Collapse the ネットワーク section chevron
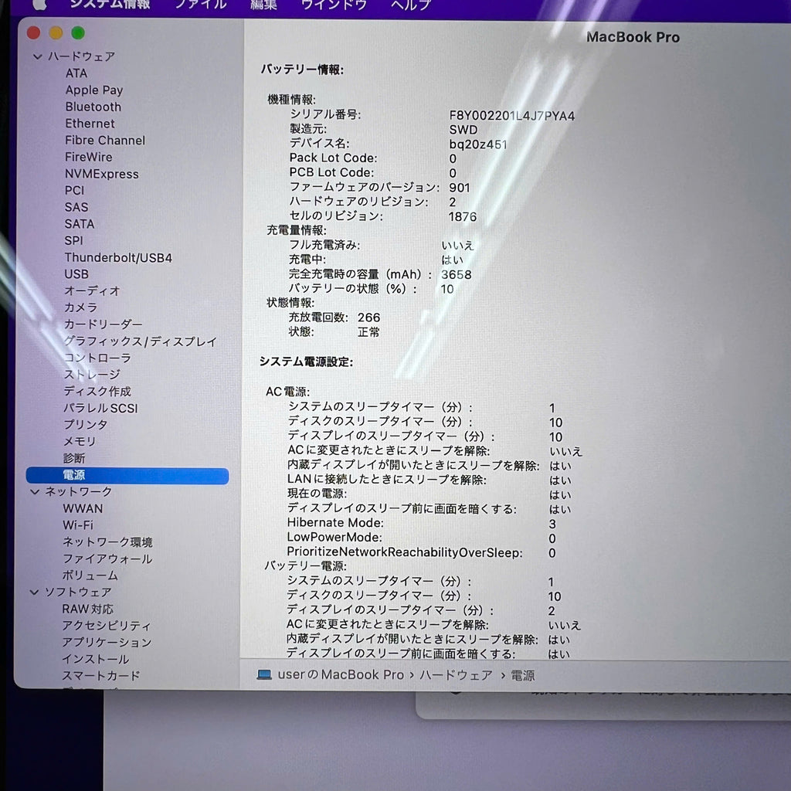The image size is (791, 791). [x=34, y=491]
